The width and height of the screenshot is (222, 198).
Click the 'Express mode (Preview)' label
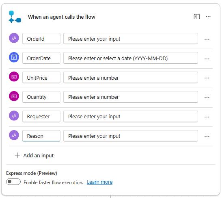[32, 173]
